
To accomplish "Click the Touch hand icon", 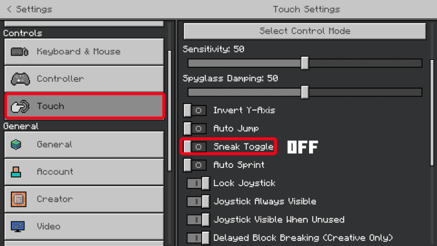I will pyautogui.click(x=20, y=106).
